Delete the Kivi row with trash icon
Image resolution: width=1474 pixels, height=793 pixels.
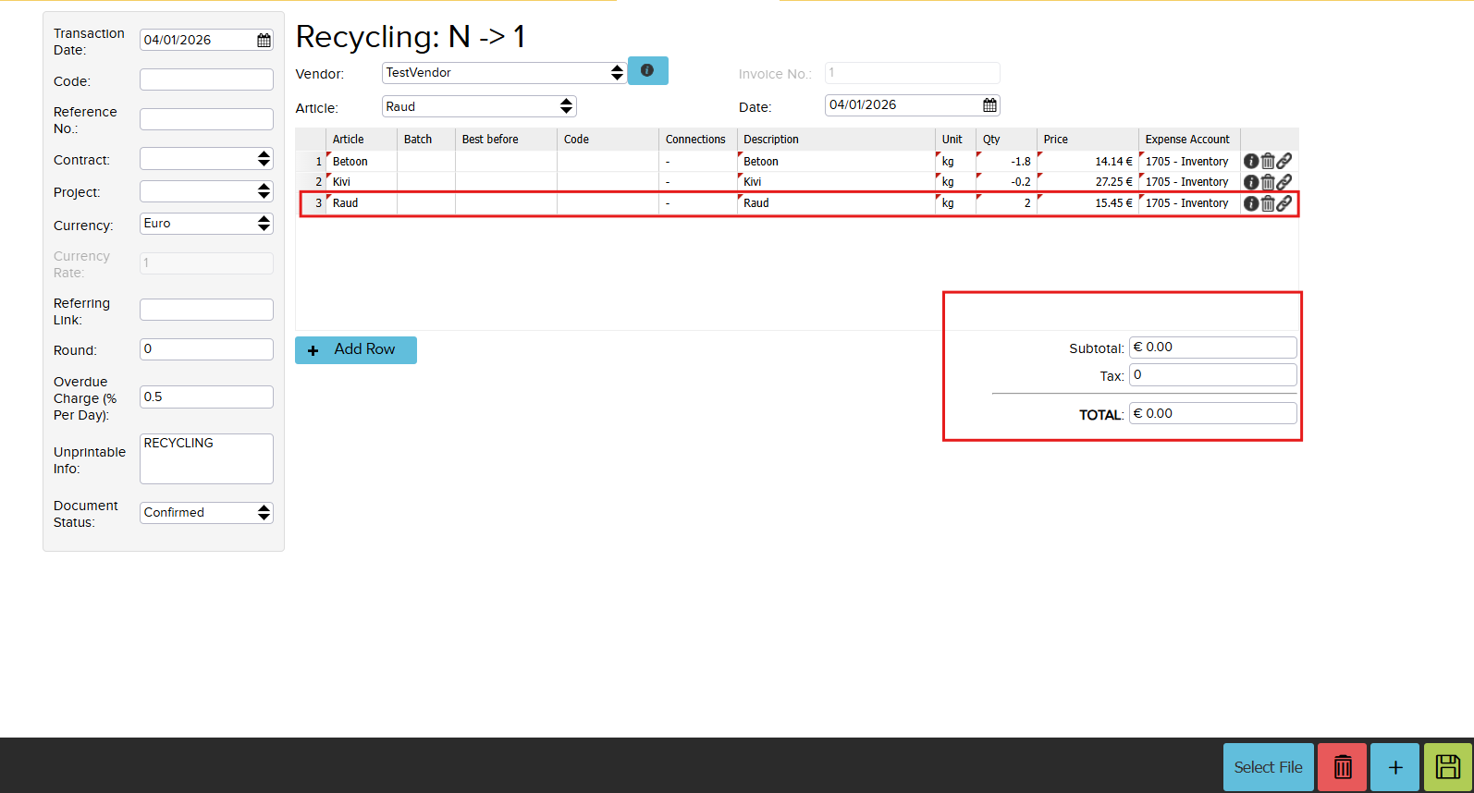click(1268, 182)
